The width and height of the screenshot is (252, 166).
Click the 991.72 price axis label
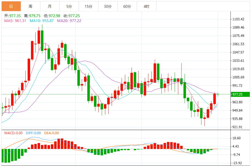237,85
